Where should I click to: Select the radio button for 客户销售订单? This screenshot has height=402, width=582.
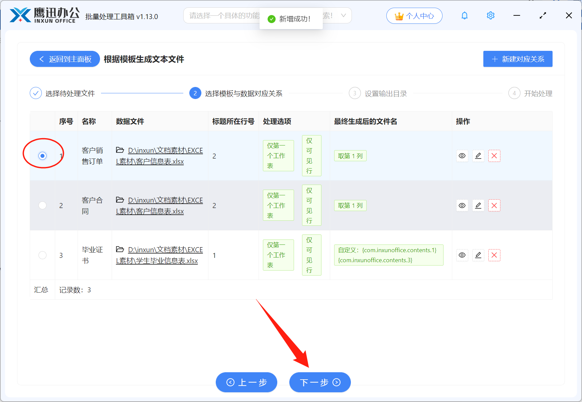[x=42, y=156]
